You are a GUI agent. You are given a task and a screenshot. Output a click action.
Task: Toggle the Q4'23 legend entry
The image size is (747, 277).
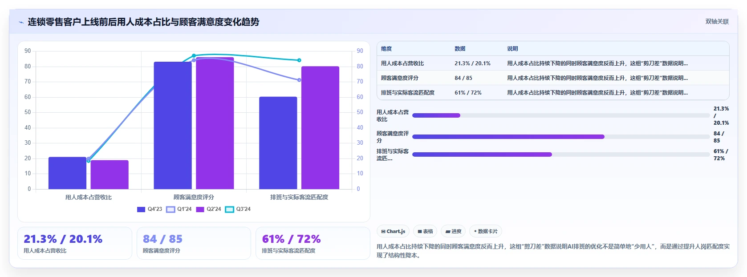[150, 209]
